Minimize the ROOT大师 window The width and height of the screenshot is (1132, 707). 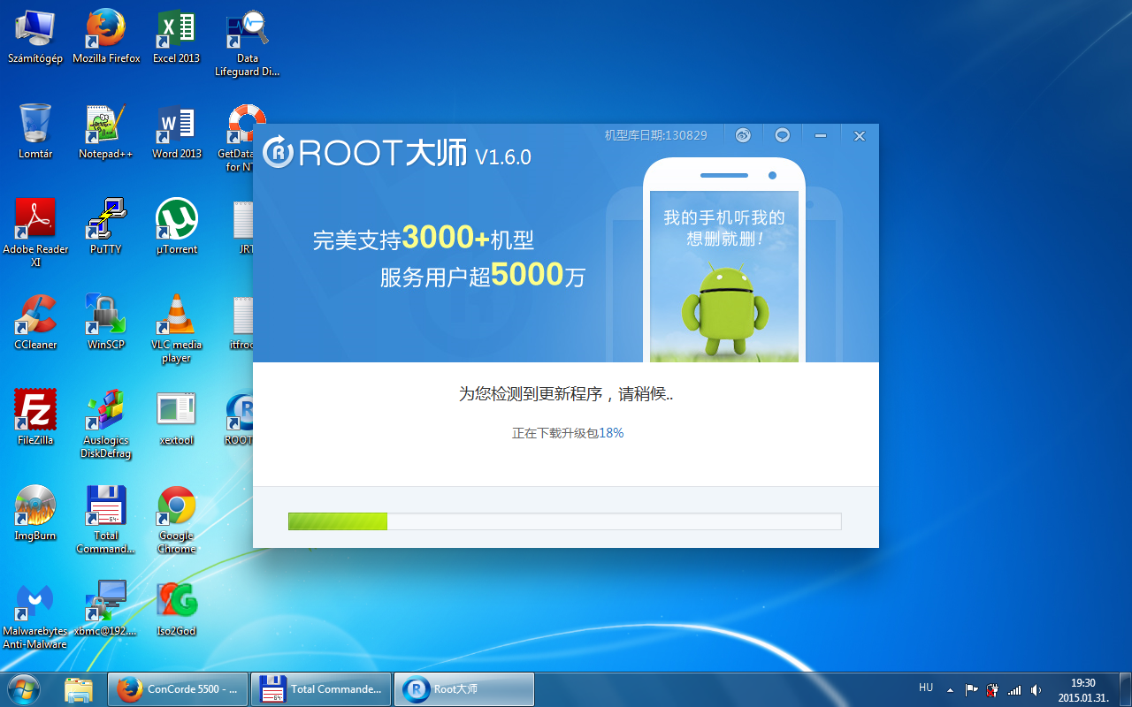coord(821,135)
